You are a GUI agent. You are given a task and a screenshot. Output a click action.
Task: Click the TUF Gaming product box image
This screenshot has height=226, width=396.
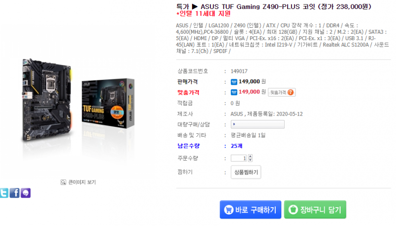tap(108, 103)
